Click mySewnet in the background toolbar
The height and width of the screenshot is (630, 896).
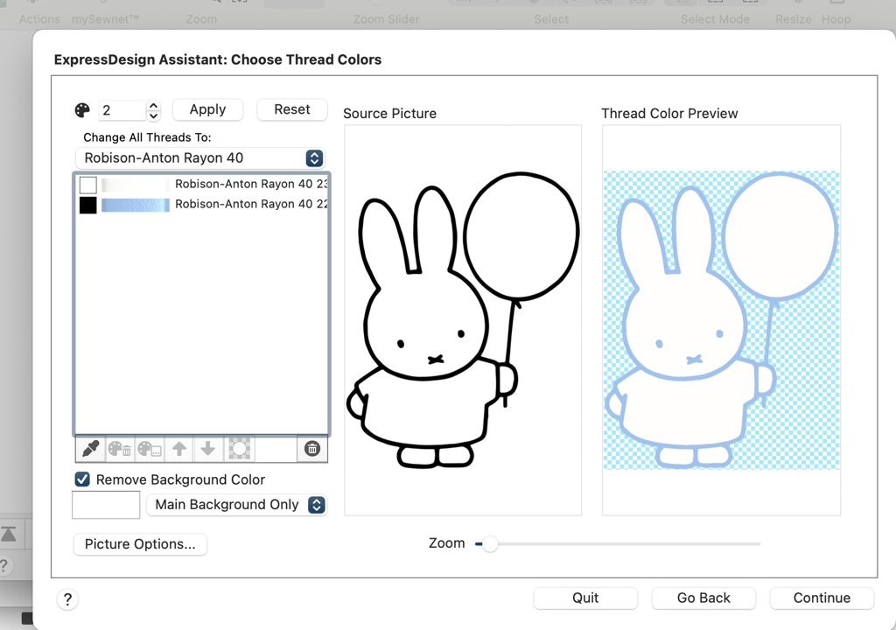click(x=106, y=19)
